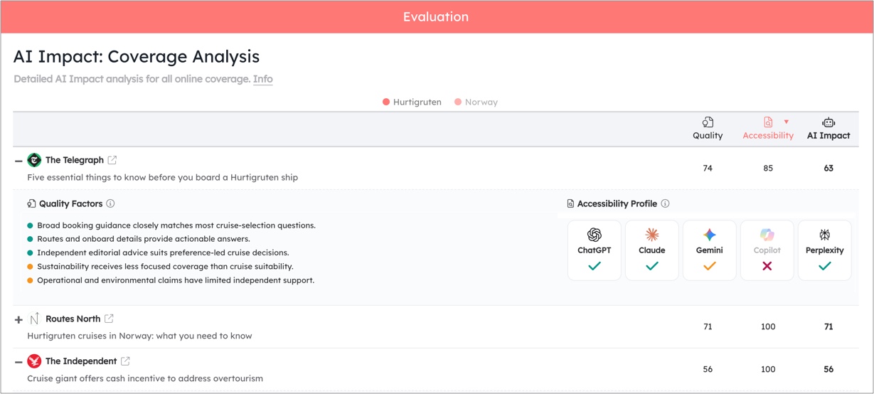Viewport: 874px width, 394px height.
Task: Click the AI Impact: Coverage Analysis heading
Action: tap(137, 57)
